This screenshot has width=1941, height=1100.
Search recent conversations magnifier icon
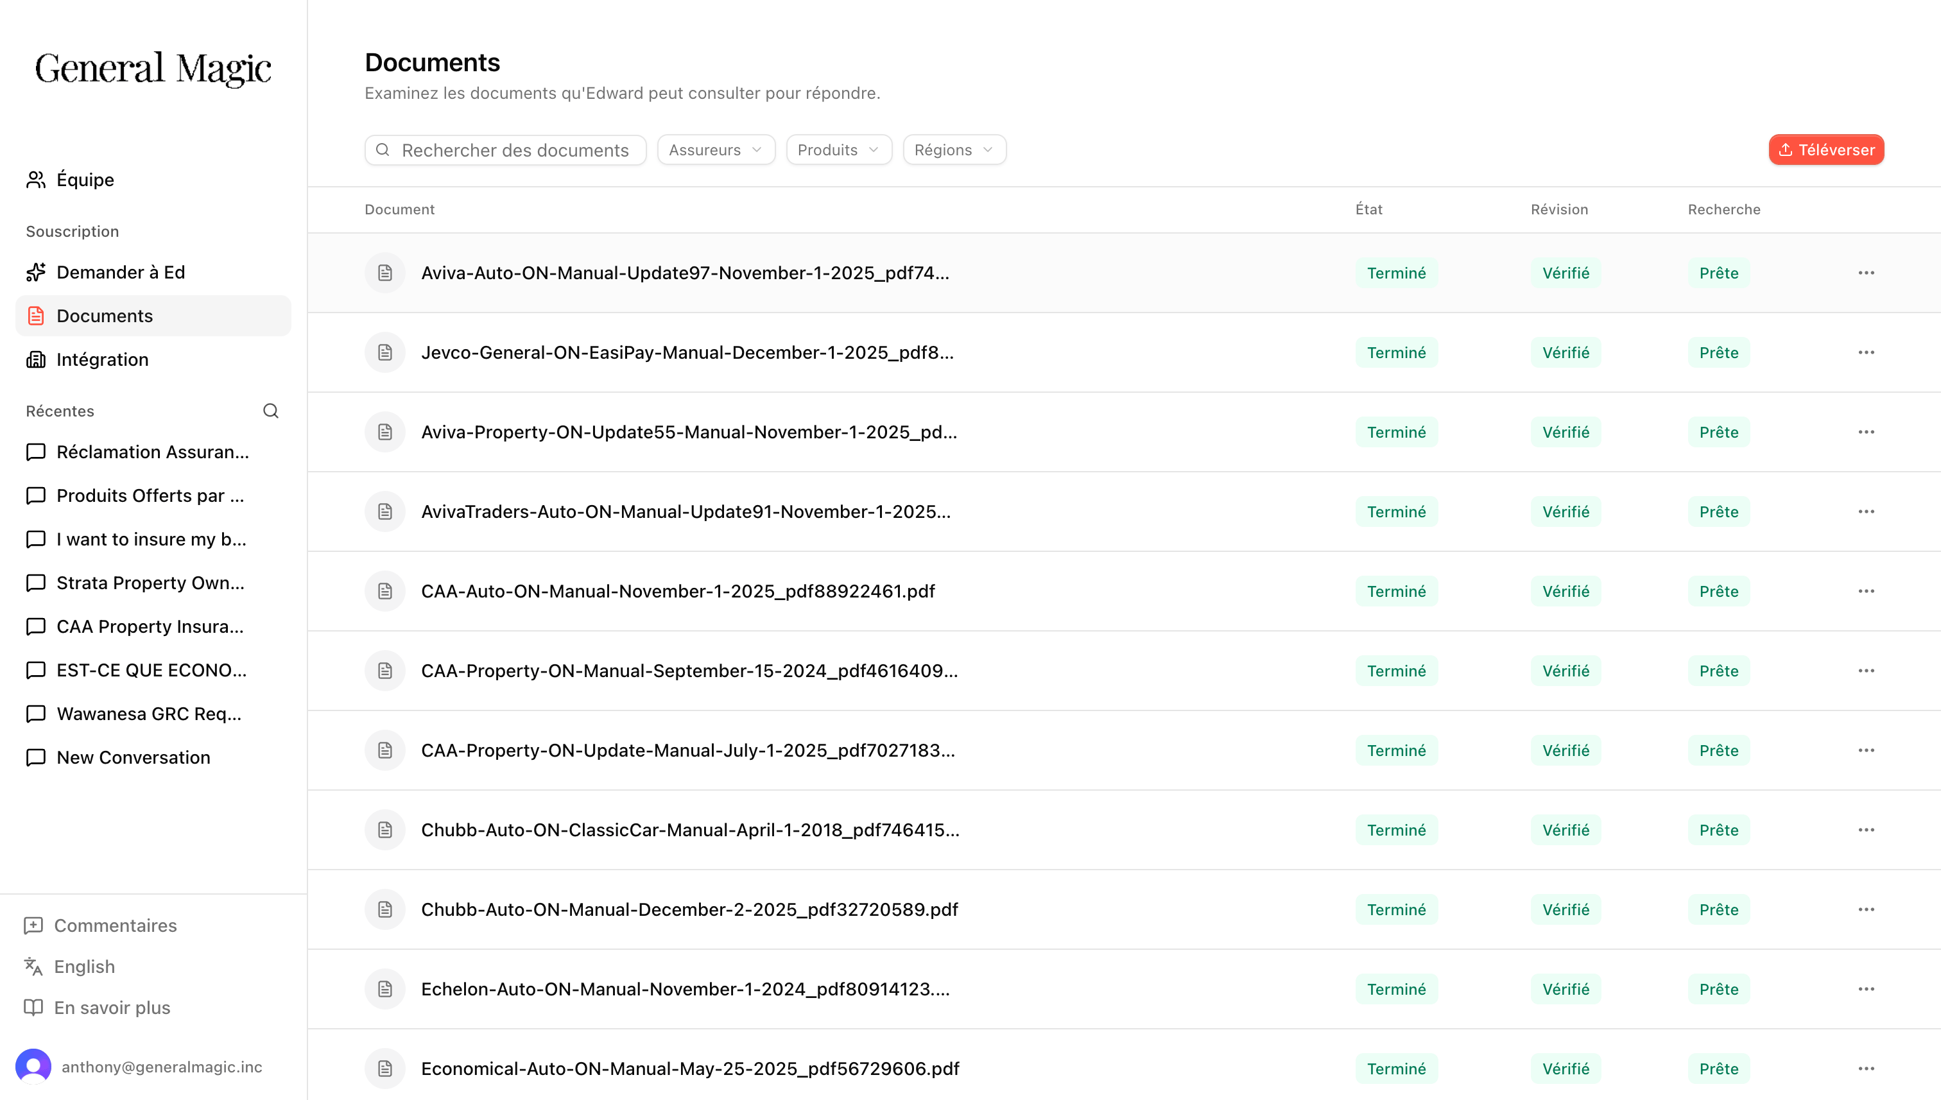pos(270,411)
